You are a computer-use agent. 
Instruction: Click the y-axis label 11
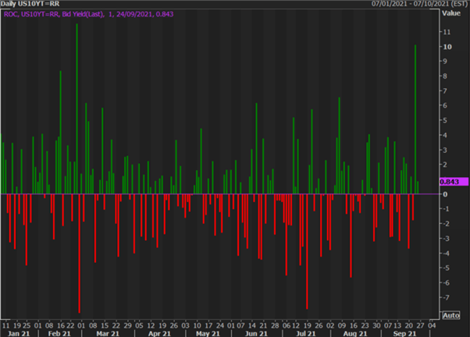click(447, 32)
